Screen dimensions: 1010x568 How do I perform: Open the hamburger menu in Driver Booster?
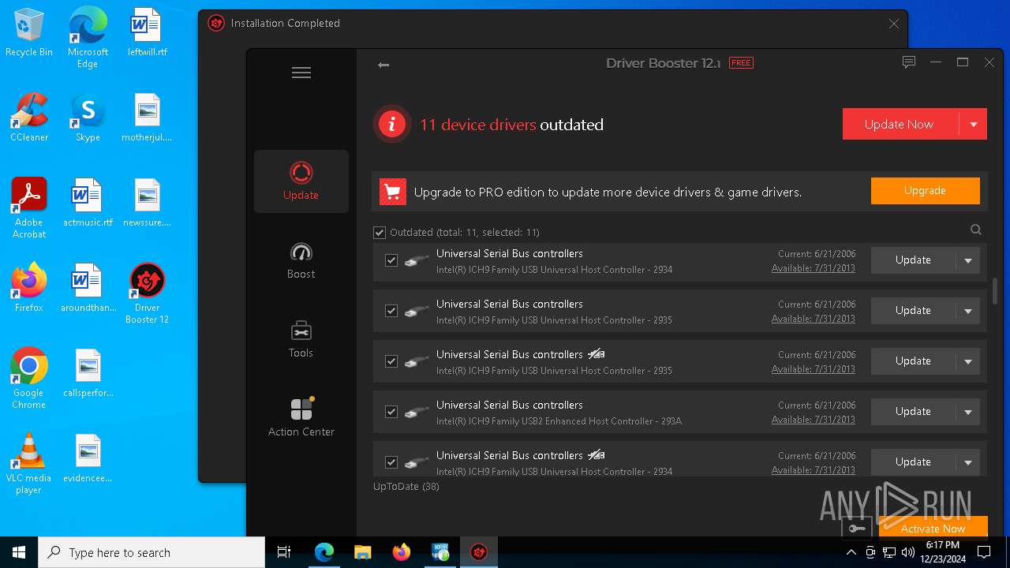click(301, 73)
